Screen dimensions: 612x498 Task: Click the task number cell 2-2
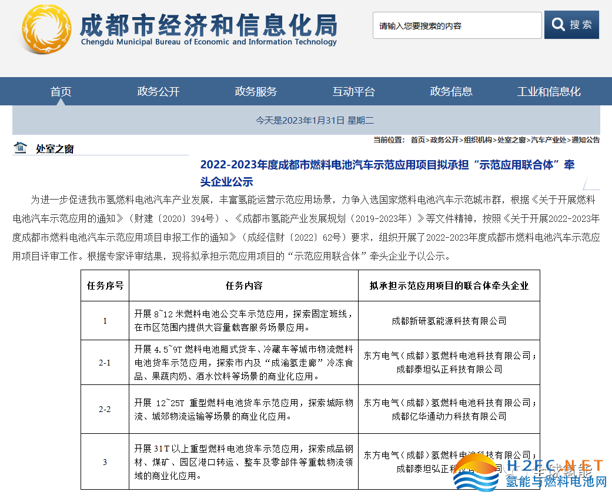pos(105,409)
